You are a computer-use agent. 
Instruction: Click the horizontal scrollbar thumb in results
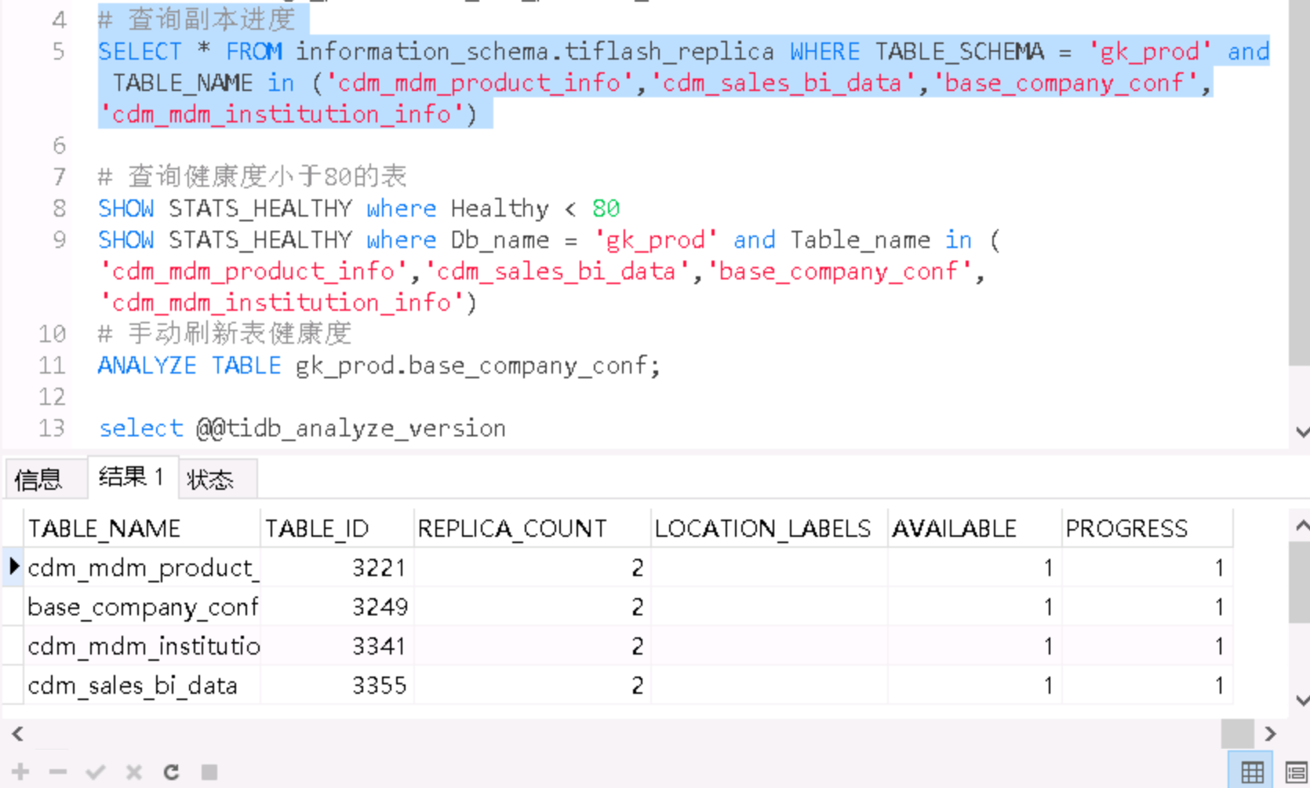1236,734
